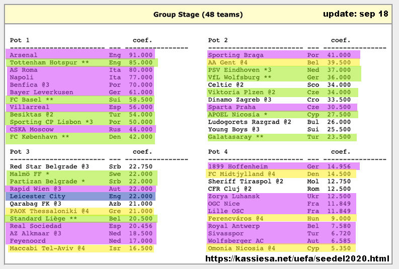
Task: Click 'Maccabi Tel-Aviv @4' entry
Action: [47, 248]
